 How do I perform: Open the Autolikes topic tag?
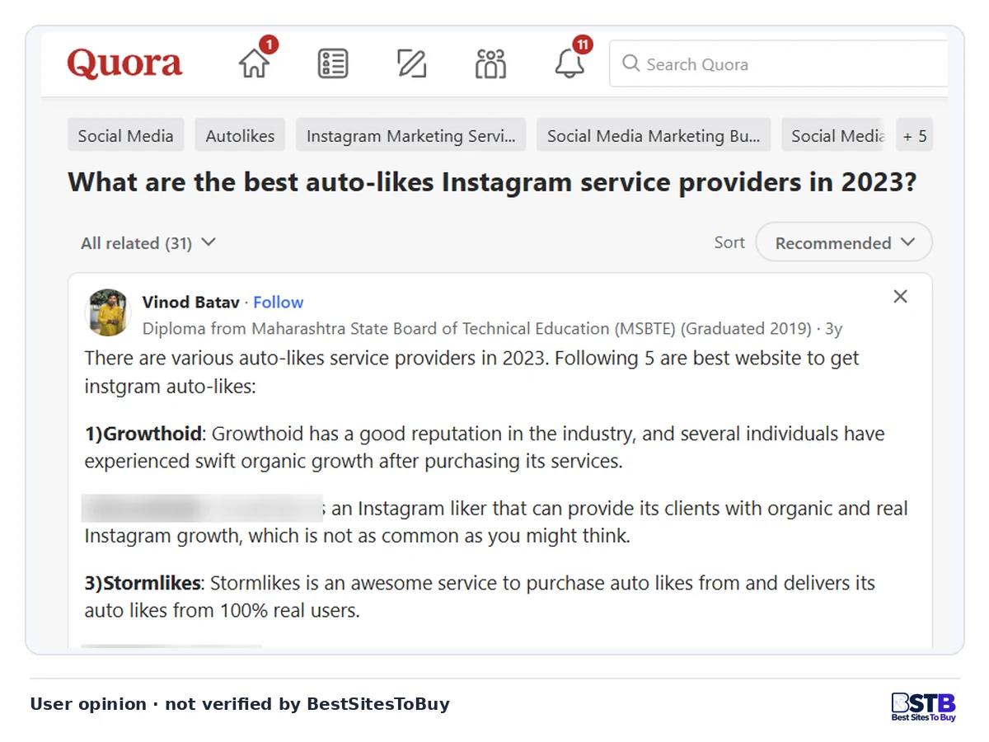[240, 136]
